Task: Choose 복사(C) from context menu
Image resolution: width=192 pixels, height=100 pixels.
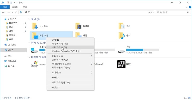Action: pos(70,78)
